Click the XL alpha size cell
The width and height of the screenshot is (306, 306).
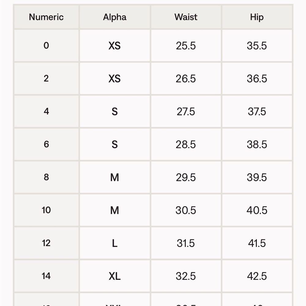pos(115,276)
